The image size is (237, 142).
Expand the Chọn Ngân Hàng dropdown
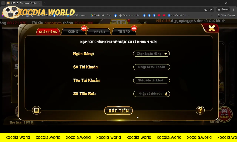coord(151,54)
